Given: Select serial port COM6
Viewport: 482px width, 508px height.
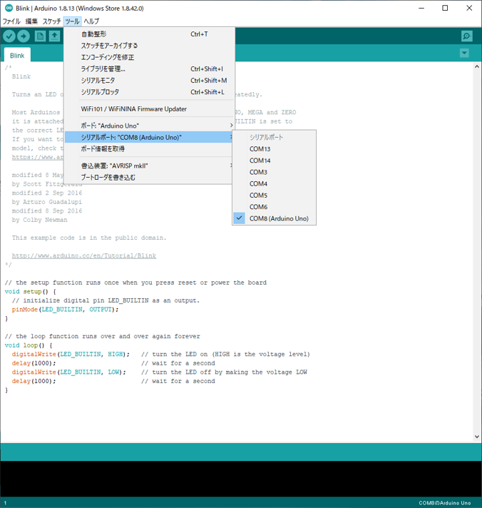Looking at the screenshot, I should coord(275,207).
